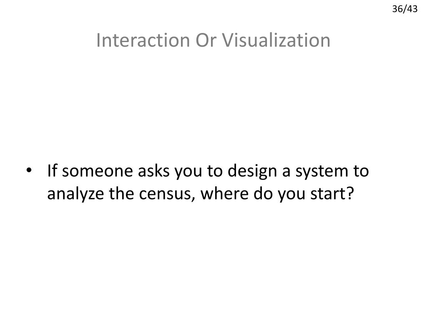Click the word If beginning the bullet

(52, 170)
